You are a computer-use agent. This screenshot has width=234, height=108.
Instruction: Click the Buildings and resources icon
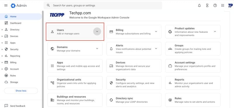pos(52,100)
